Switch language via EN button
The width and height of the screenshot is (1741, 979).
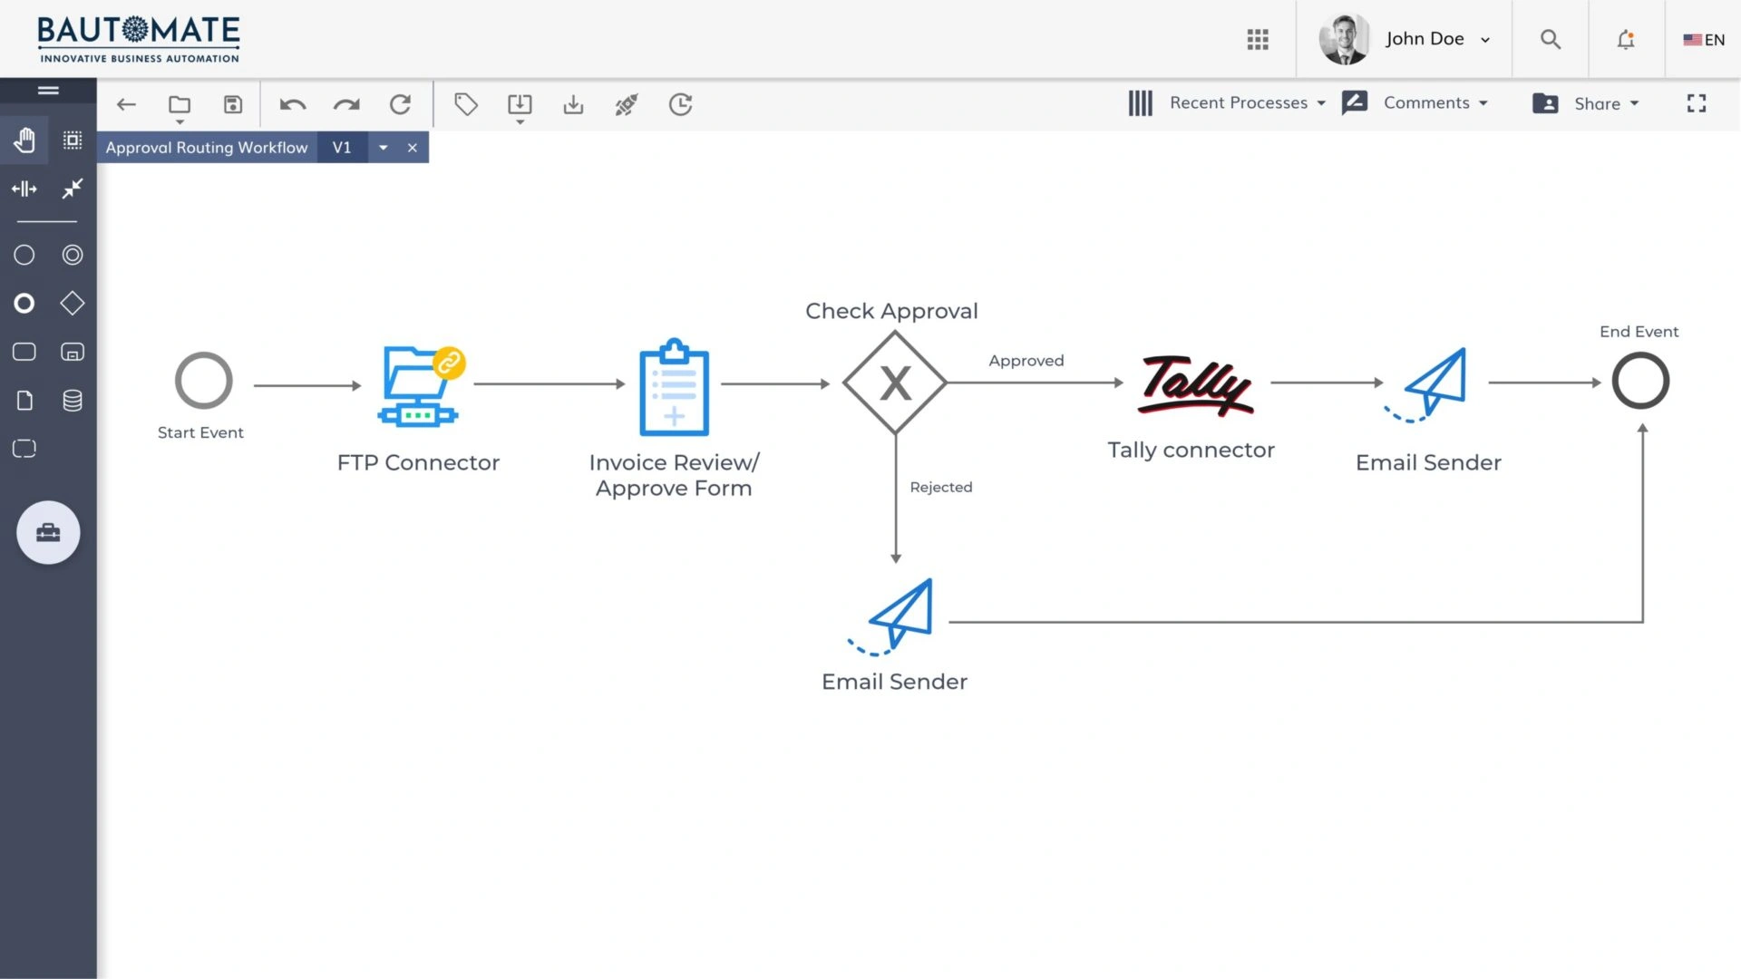1704,40
